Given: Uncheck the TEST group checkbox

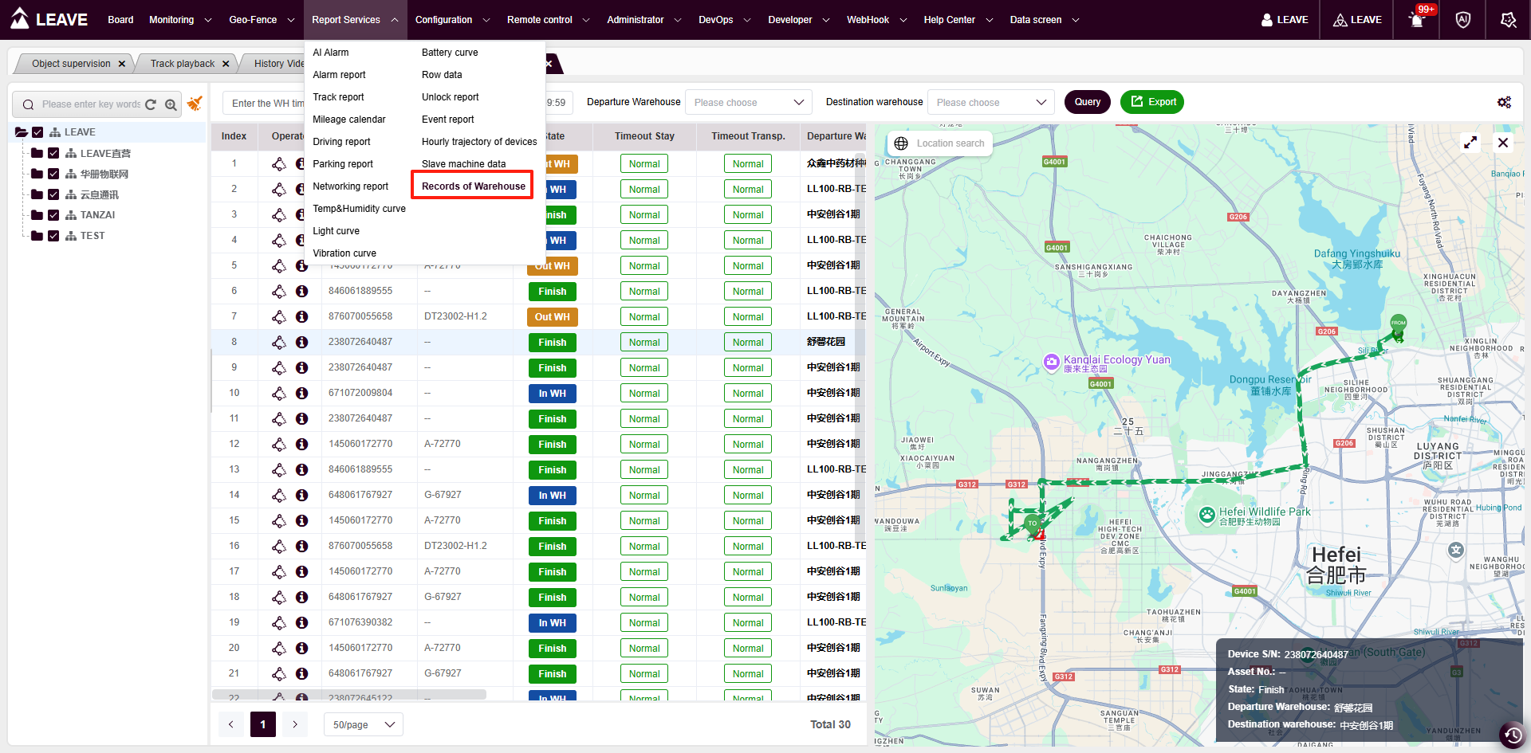Looking at the screenshot, I should 53,236.
